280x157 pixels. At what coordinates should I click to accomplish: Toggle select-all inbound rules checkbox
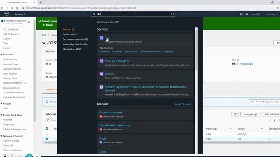point(47,129)
